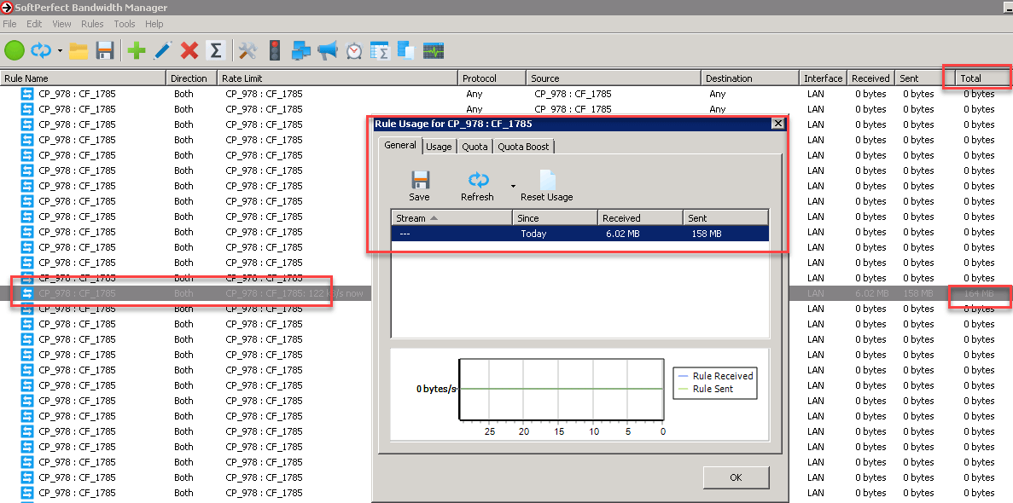Viewport: 1013px width, 503px height.
Task: Click the database and document toolbar icon
Action: [405, 50]
